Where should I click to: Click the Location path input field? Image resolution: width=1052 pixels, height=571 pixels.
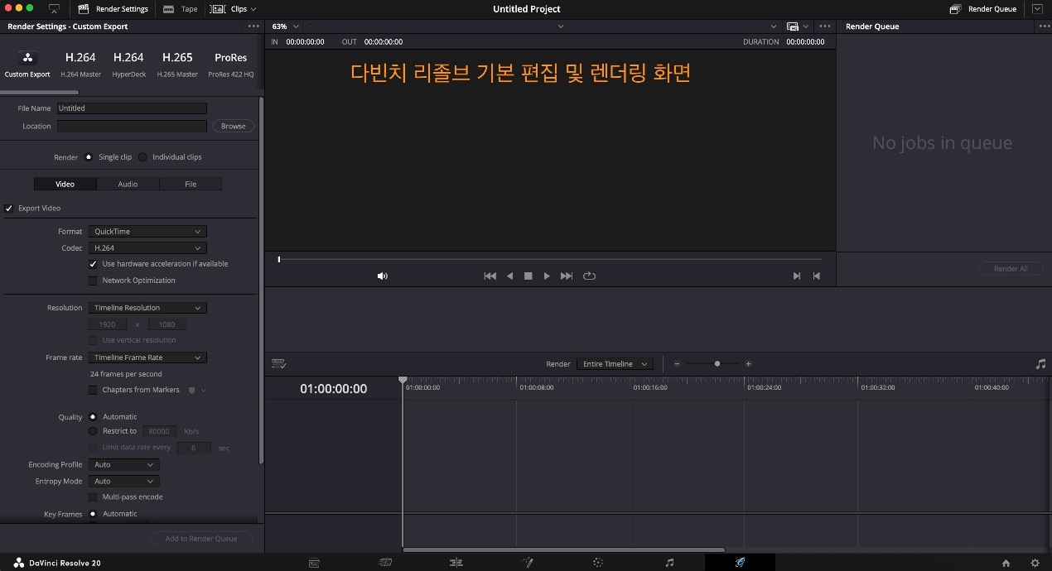pos(131,127)
